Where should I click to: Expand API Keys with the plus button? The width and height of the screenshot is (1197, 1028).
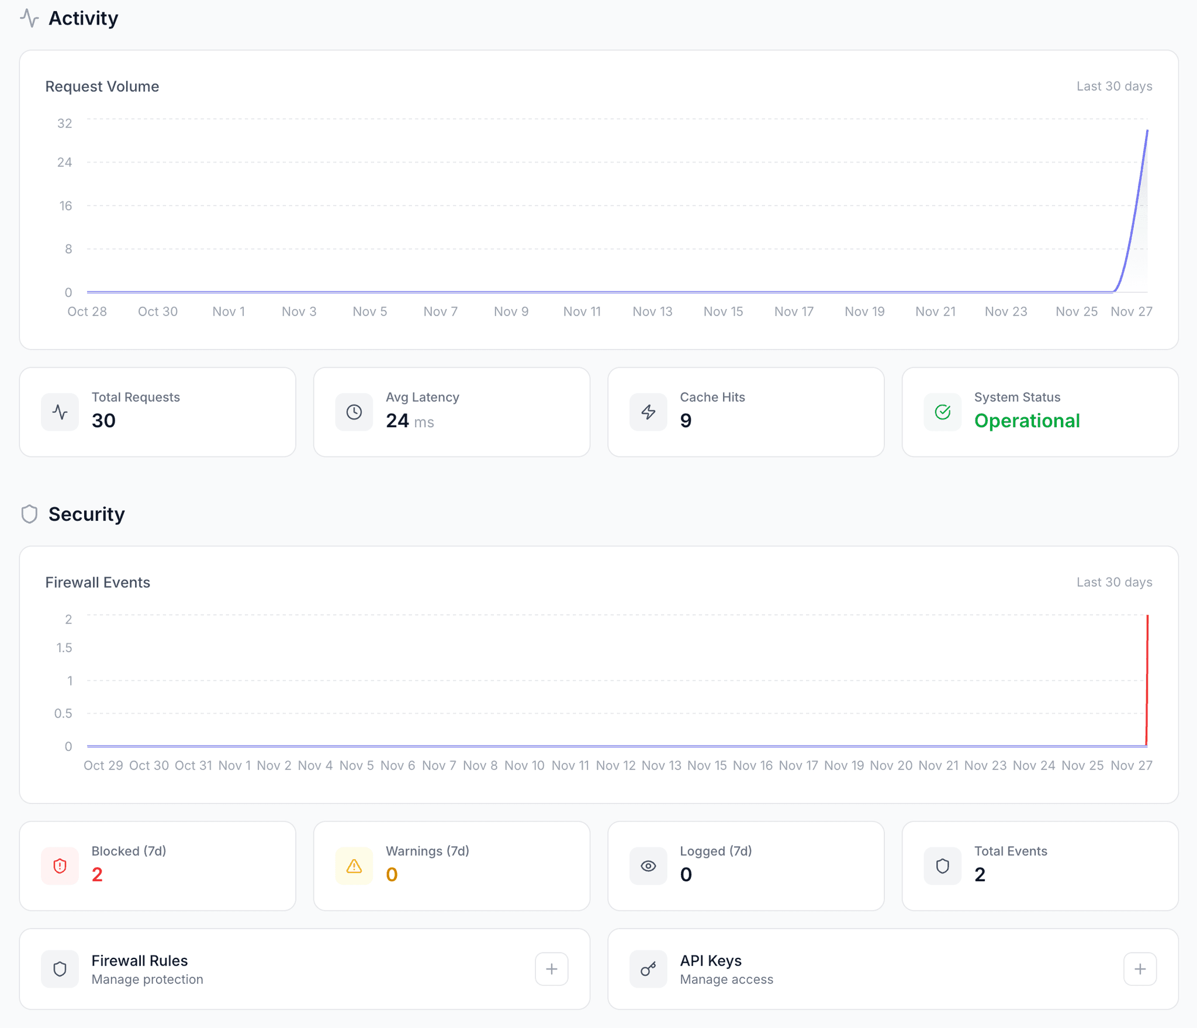(1140, 969)
